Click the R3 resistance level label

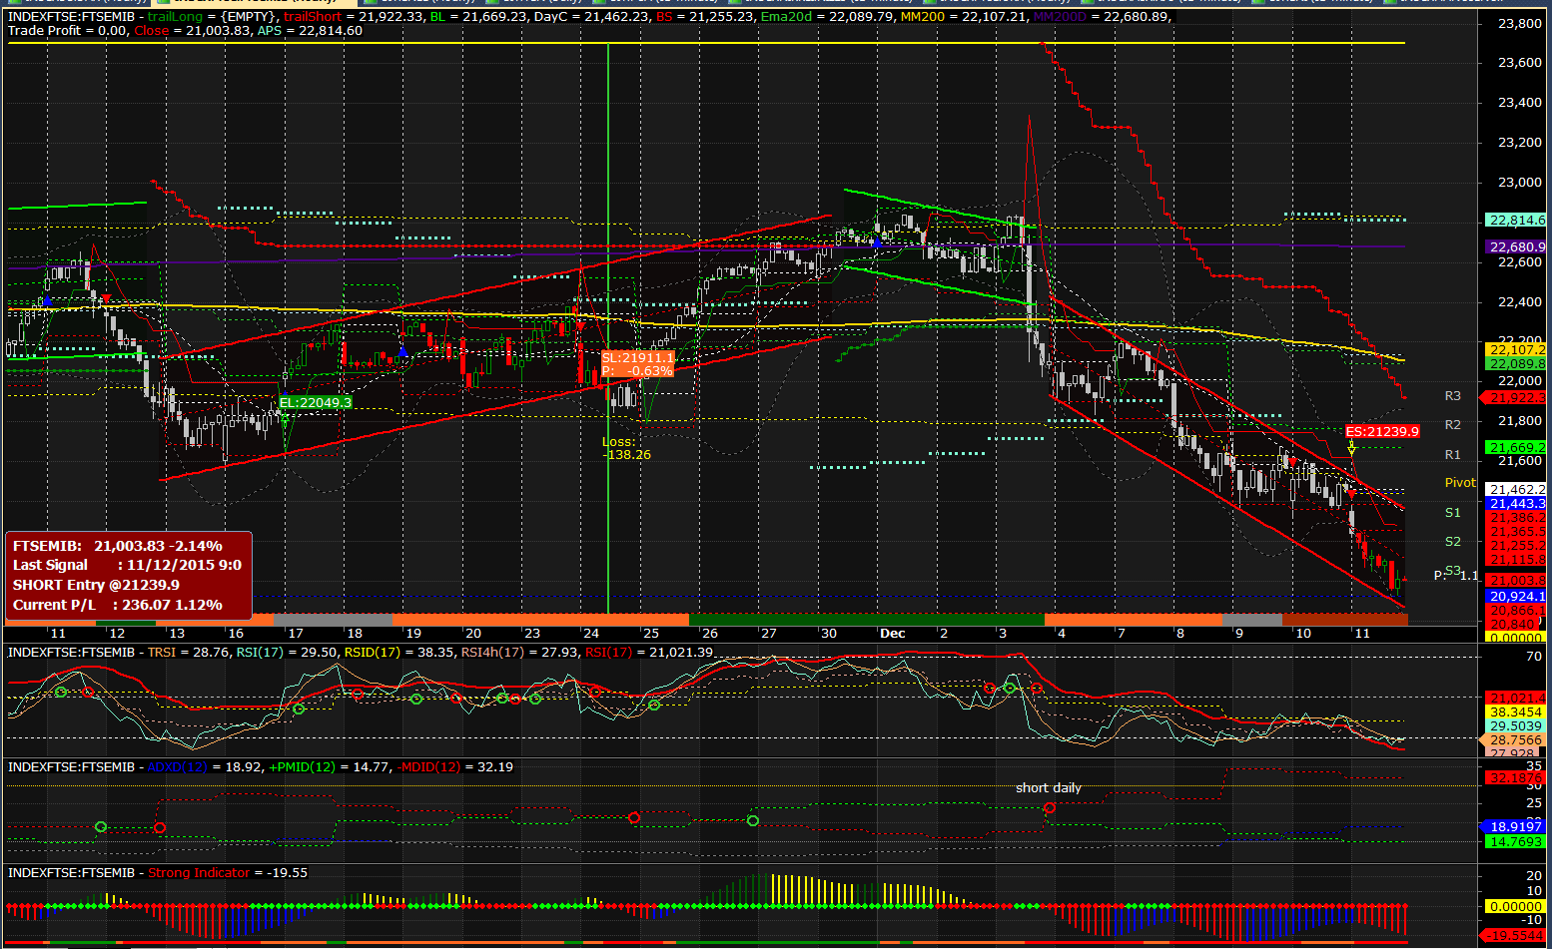click(1452, 396)
